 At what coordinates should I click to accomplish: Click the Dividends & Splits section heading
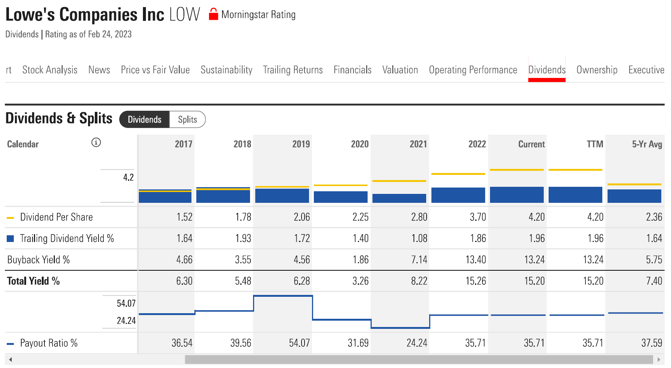59,118
